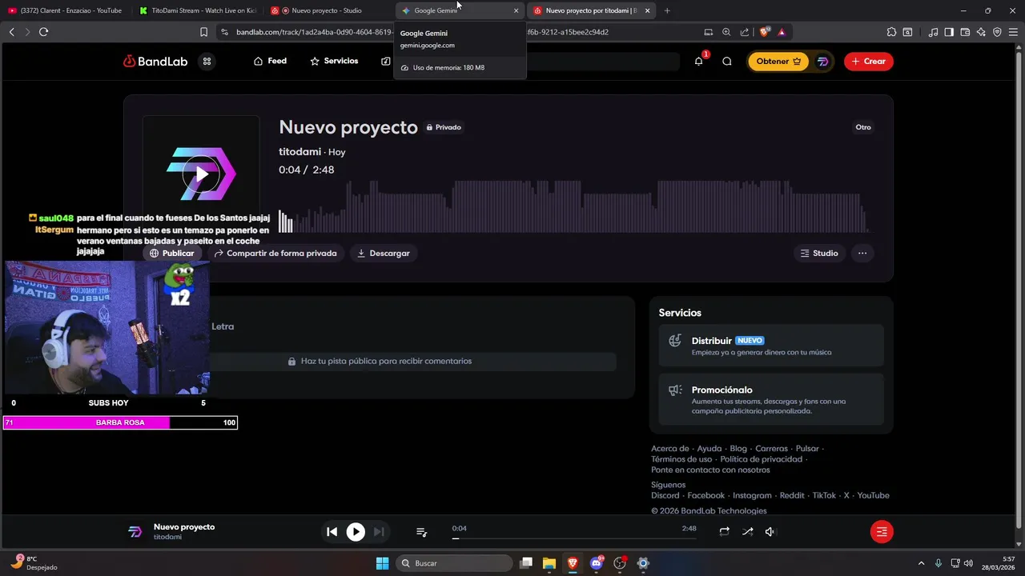Seek within the bottom player progress bar
Screen dimensions: 1025x576
pos(573,538)
